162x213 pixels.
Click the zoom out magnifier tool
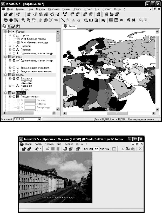[x=29, y=20]
